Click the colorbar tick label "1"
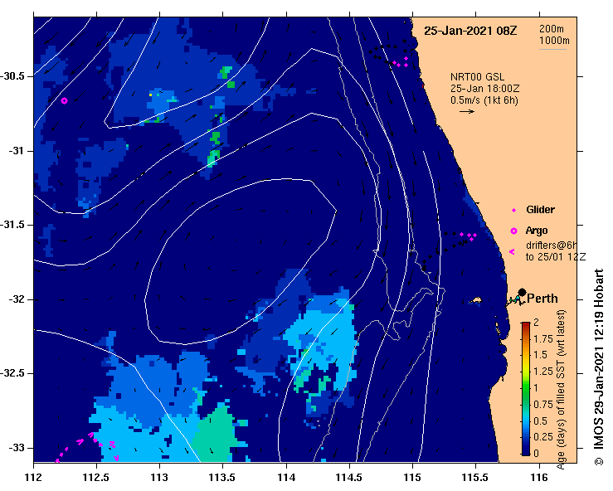The image size is (613, 491). (536, 388)
